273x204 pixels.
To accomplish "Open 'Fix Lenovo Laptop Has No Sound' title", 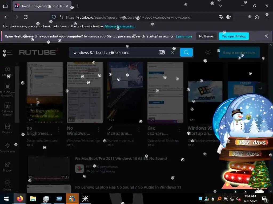I will coord(128,187).
